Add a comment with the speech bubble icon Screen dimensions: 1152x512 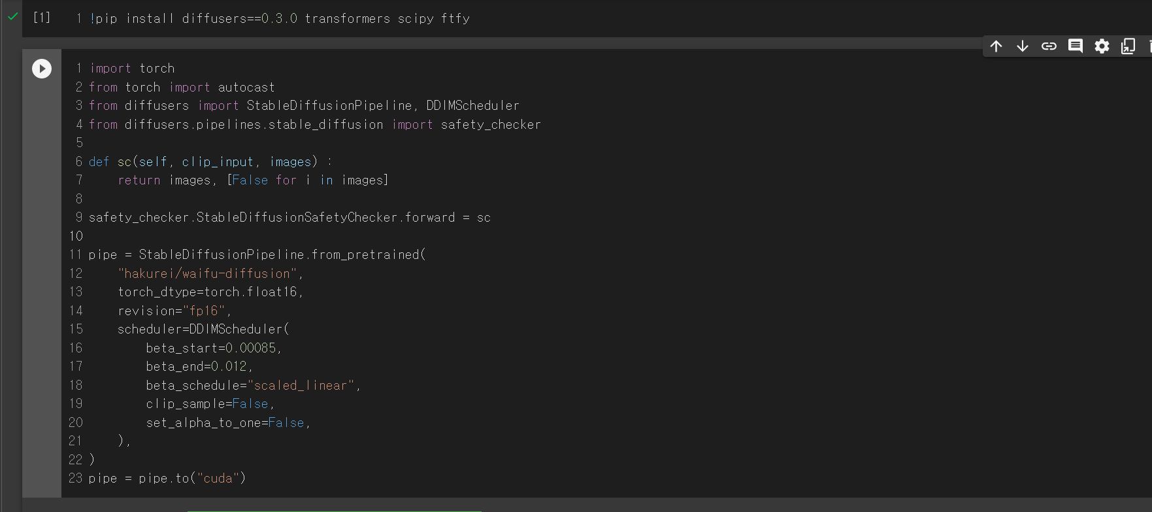1076,46
